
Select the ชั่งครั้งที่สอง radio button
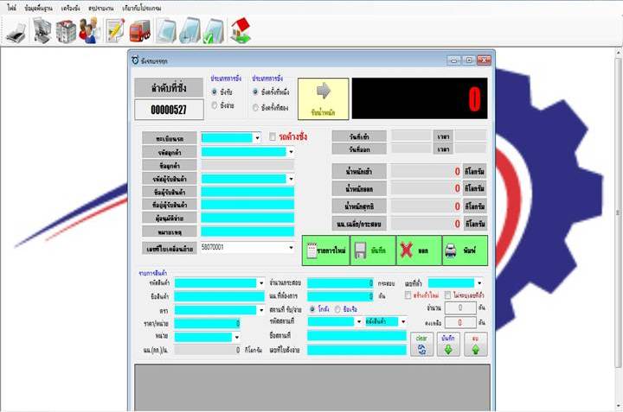(x=255, y=107)
